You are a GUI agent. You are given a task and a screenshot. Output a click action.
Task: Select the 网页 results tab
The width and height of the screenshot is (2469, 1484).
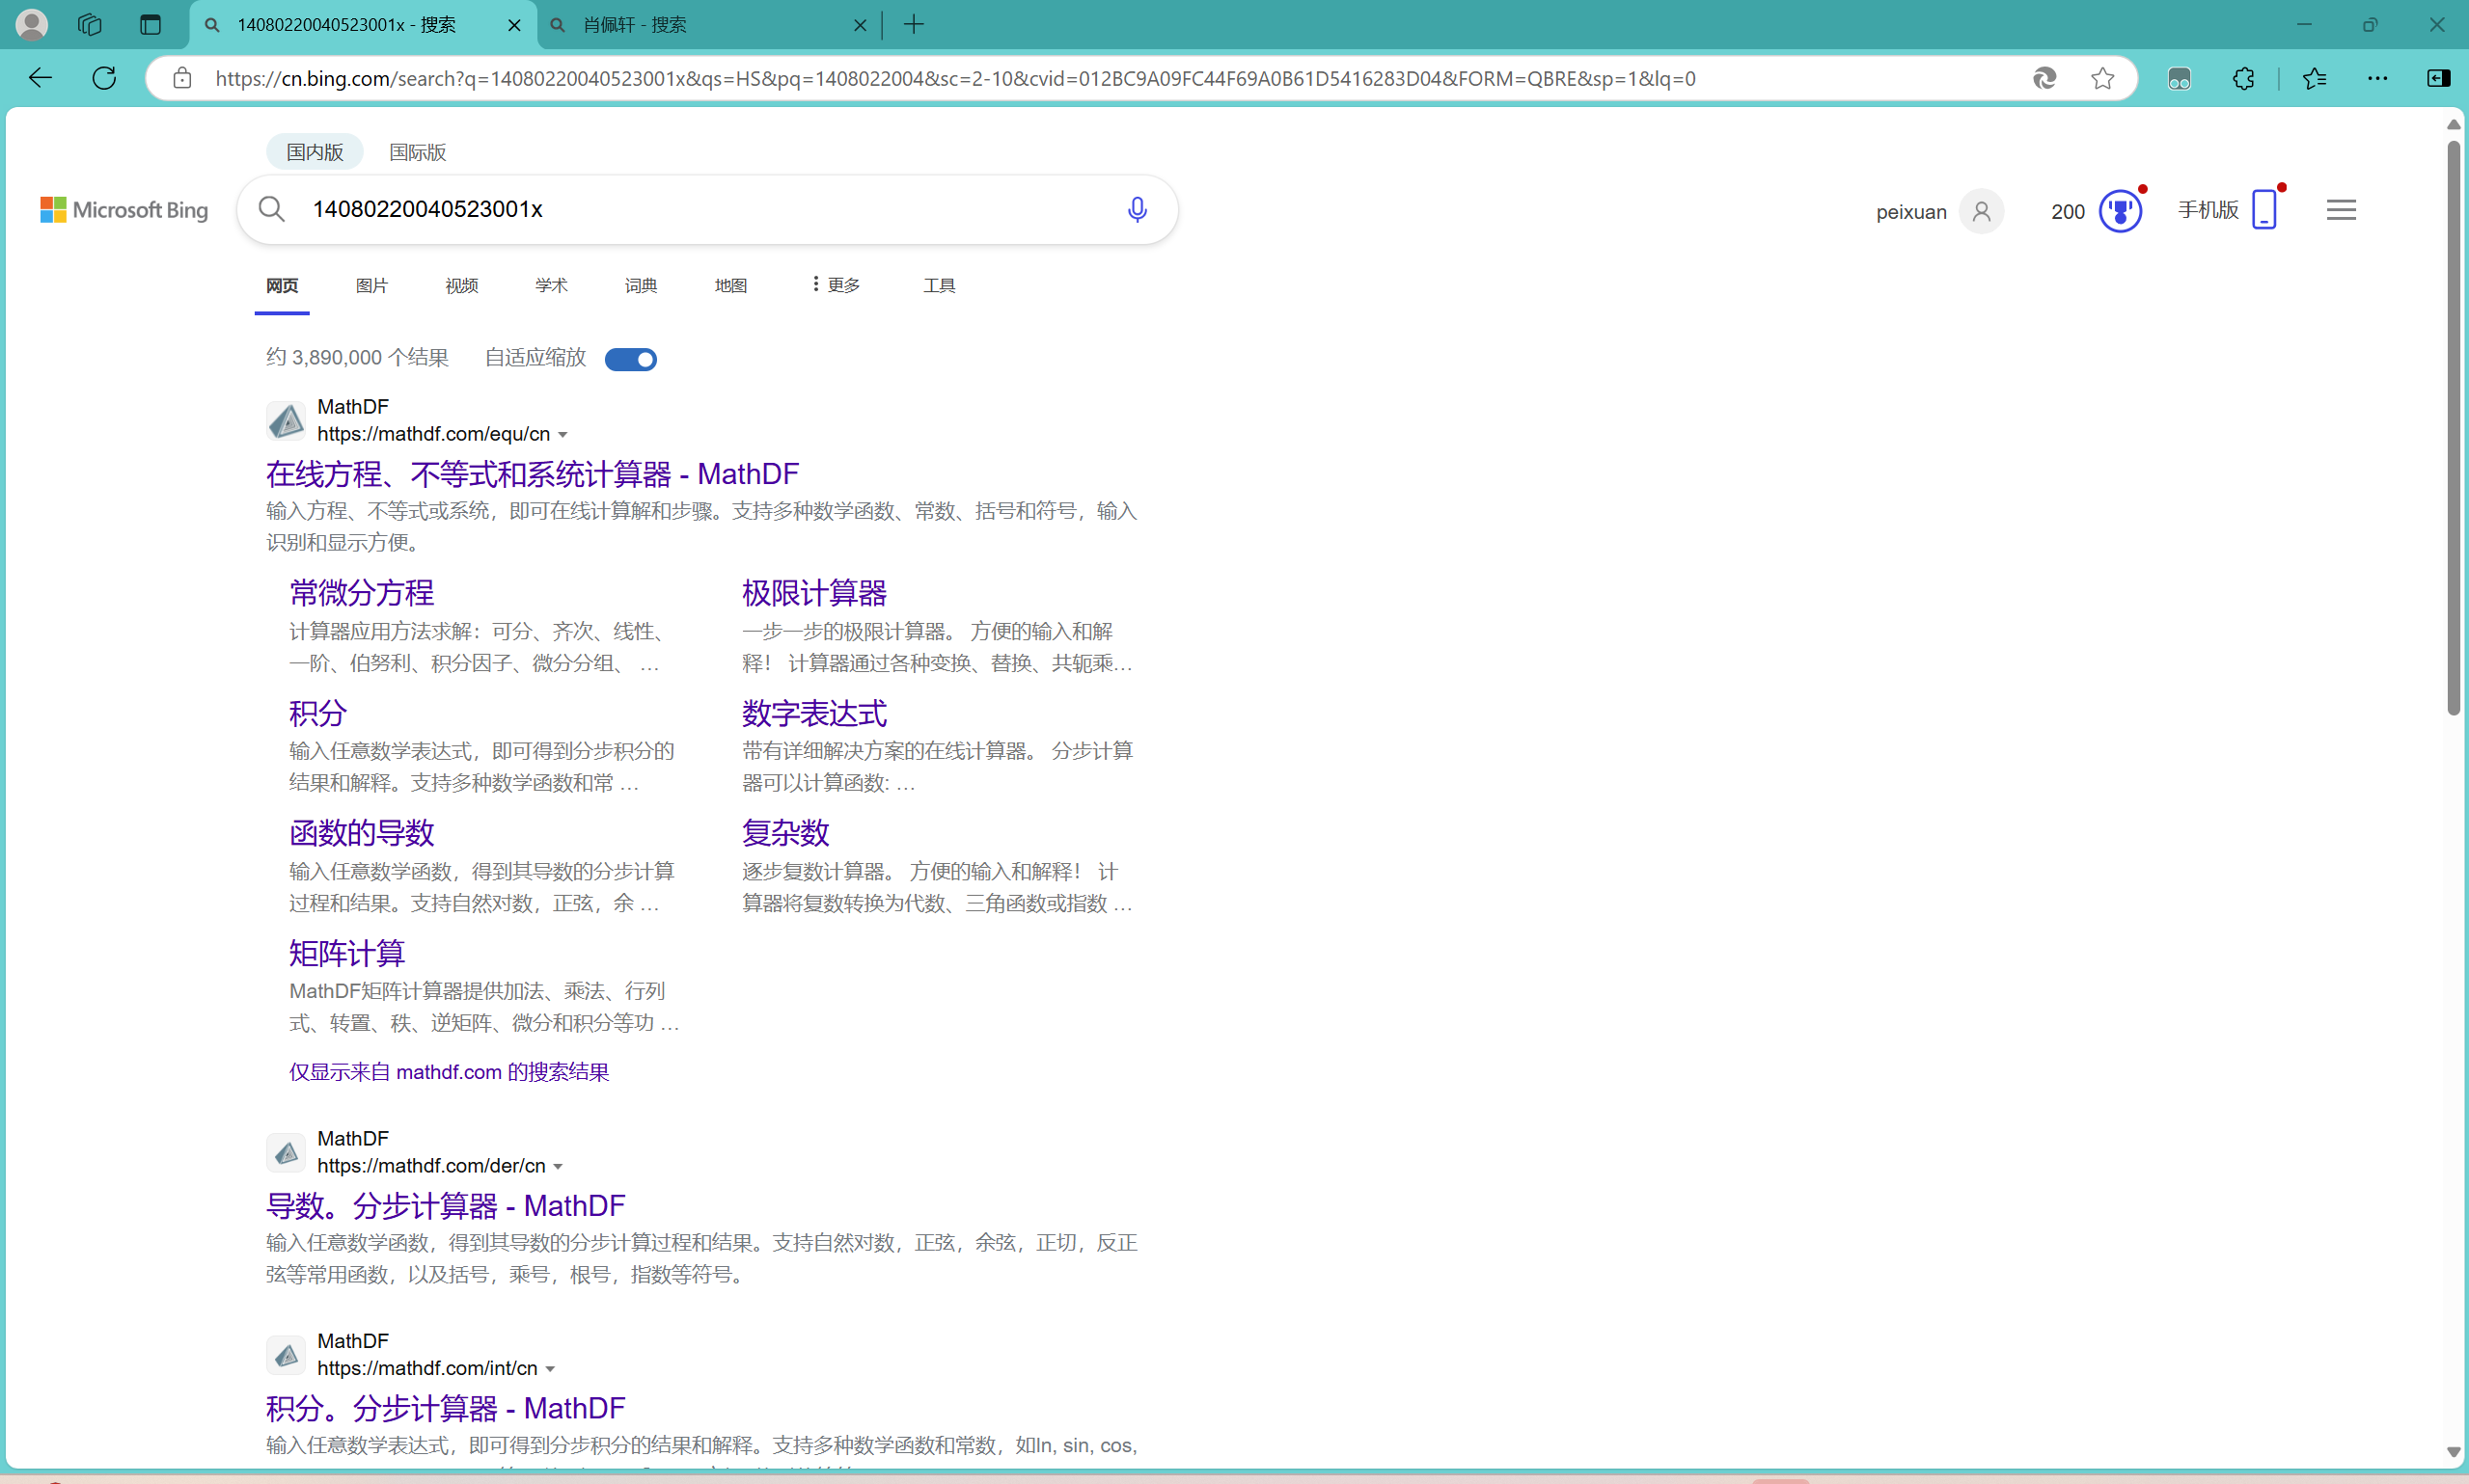(x=282, y=286)
